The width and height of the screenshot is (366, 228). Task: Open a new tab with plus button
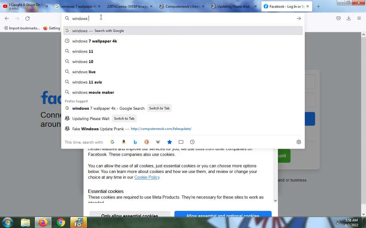point(319,6)
